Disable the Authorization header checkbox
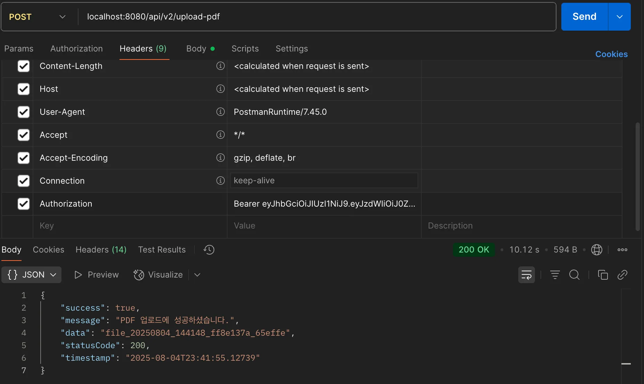This screenshot has height=384, width=644. tap(24, 203)
